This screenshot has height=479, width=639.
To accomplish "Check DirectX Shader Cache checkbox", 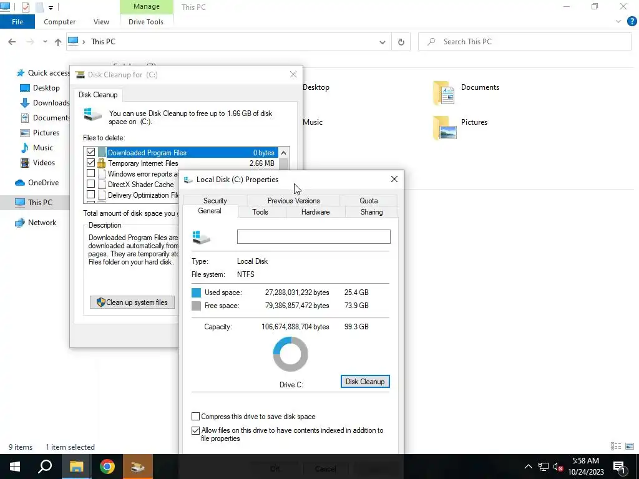I will 90,185.
